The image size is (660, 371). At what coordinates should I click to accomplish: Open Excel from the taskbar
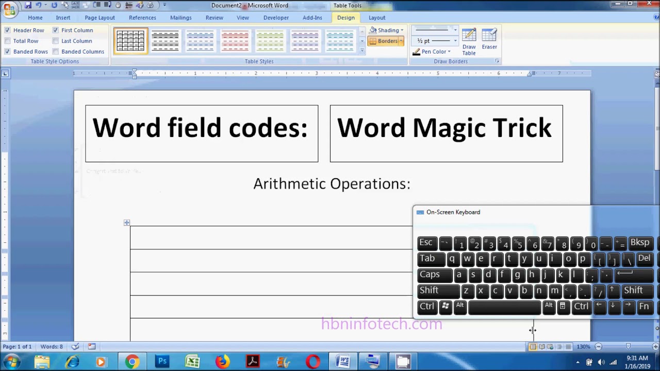pyautogui.click(x=192, y=362)
